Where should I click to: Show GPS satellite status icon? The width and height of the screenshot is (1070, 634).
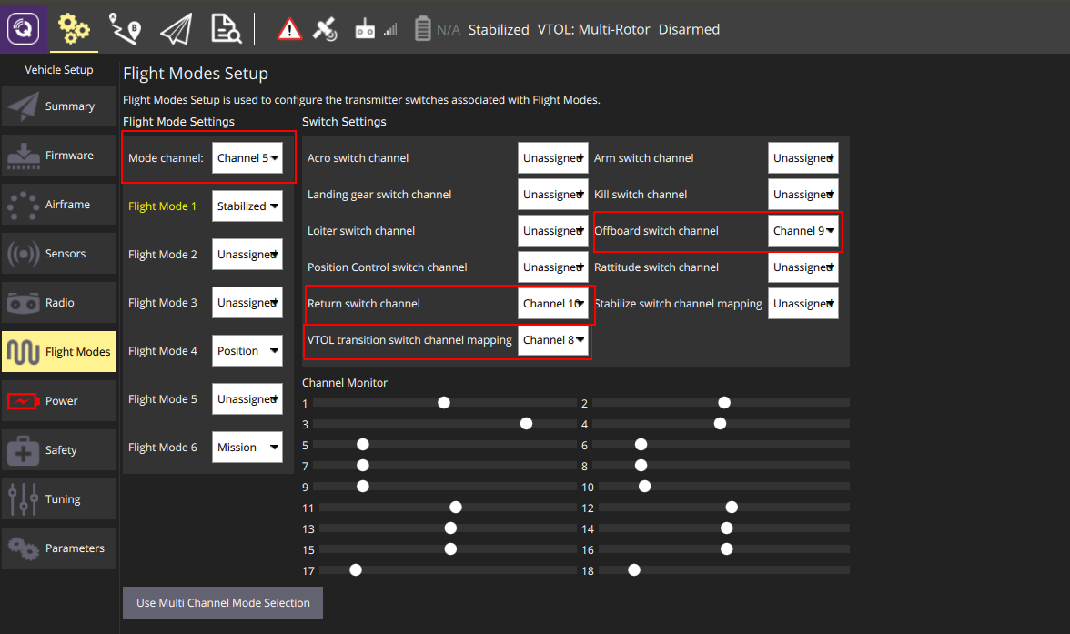325,29
